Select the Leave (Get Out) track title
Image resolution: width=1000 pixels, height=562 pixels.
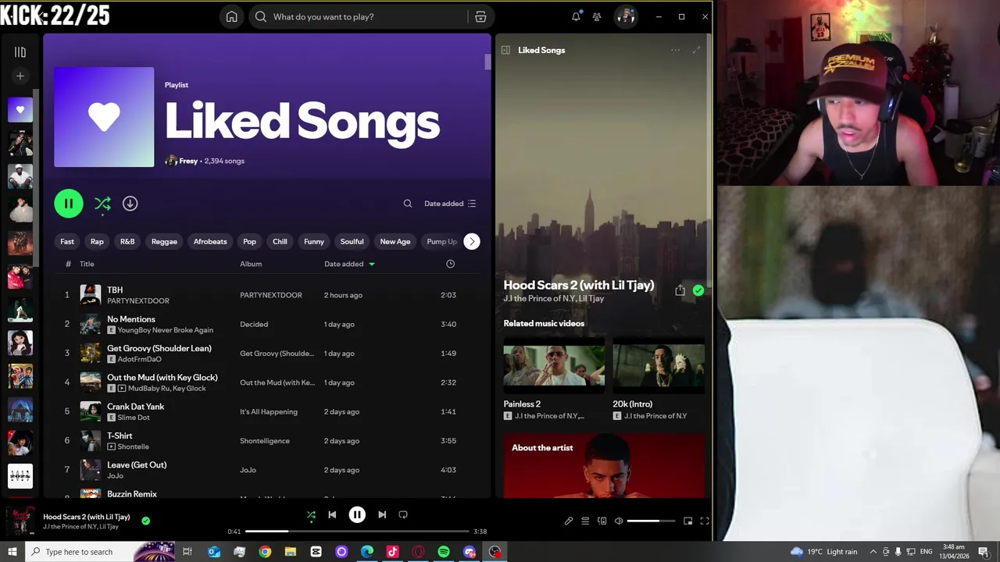point(137,465)
